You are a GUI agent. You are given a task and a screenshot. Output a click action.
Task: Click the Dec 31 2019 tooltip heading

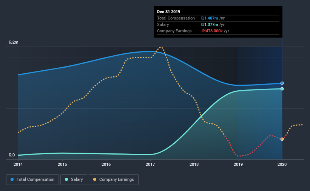(x=169, y=12)
